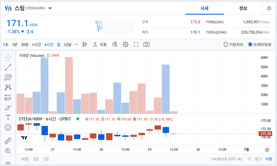Select the 30분 interval
Image resolution: width=277 pixels, height=166 pixels.
click(24, 45)
